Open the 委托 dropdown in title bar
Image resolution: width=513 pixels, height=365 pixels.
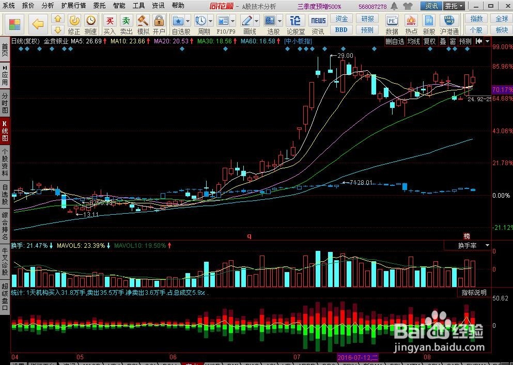pyautogui.click(x=454, y=6)
